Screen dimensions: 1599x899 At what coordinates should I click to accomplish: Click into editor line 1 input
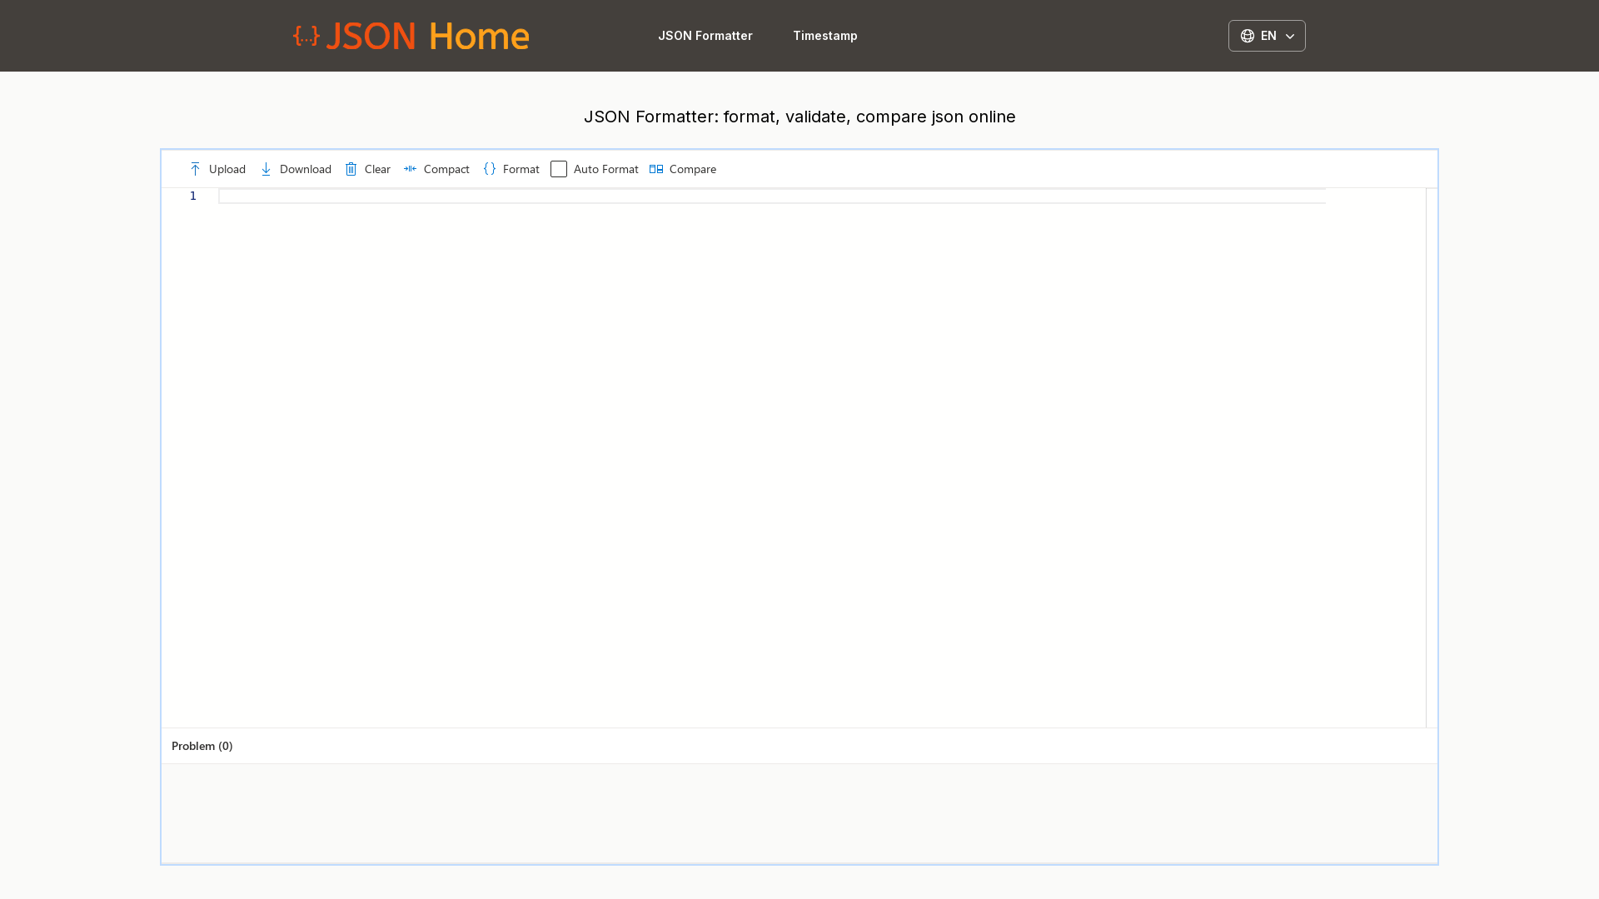[x=772, y=196]
